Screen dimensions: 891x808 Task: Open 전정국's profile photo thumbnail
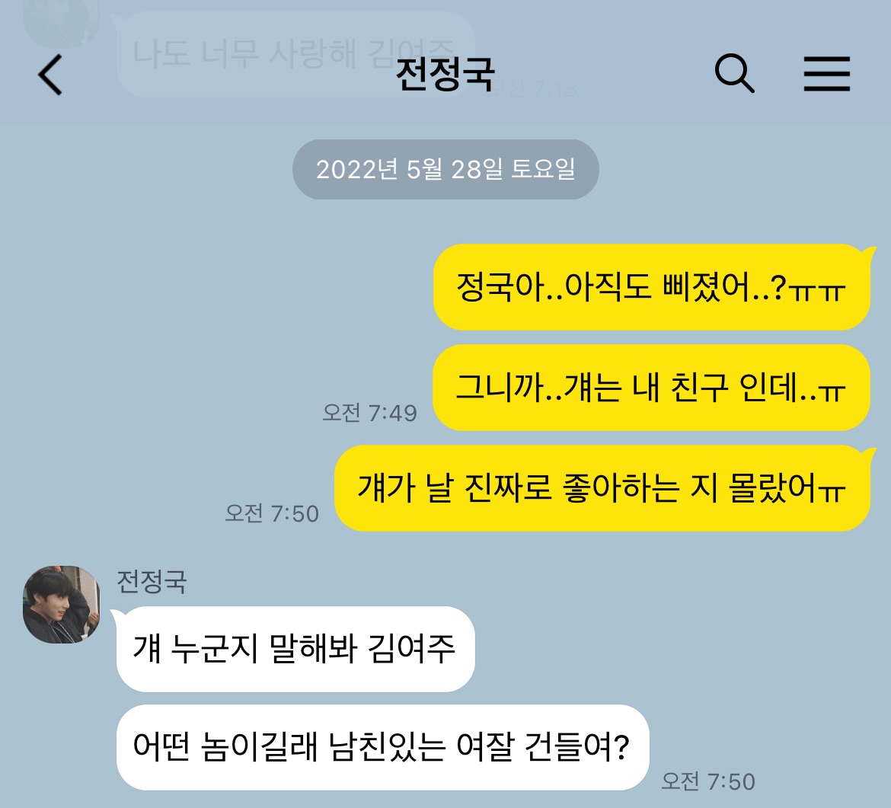(x=62, y=604)
